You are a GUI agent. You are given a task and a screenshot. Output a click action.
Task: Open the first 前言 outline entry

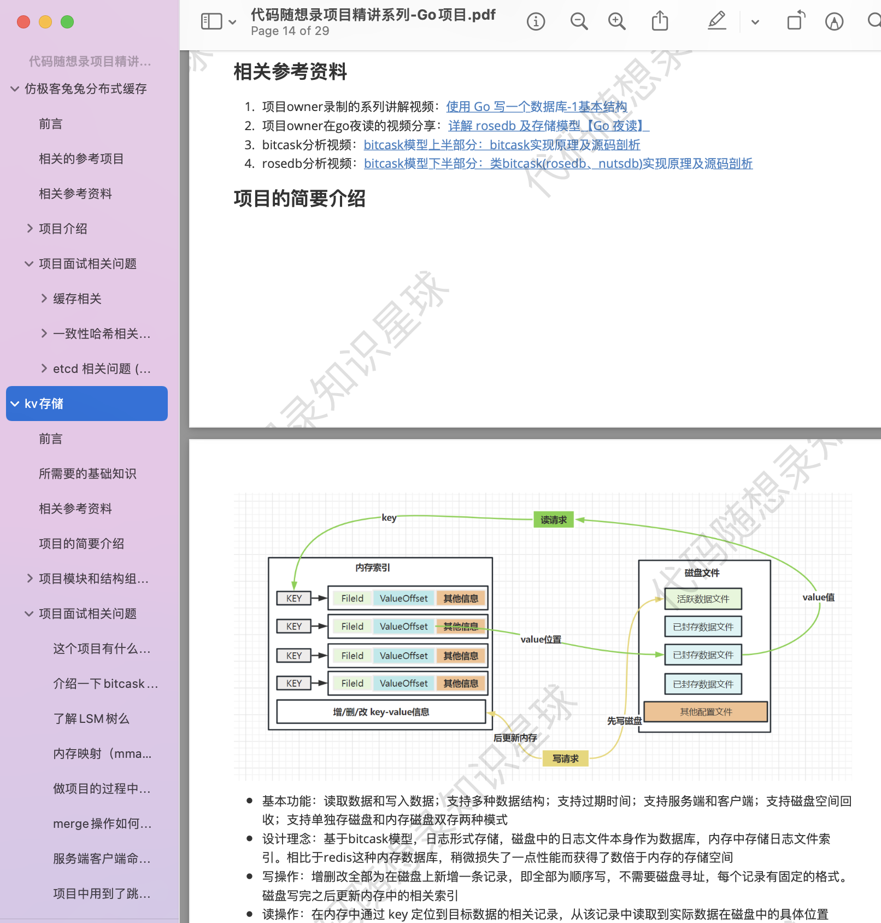coord(50,124)
